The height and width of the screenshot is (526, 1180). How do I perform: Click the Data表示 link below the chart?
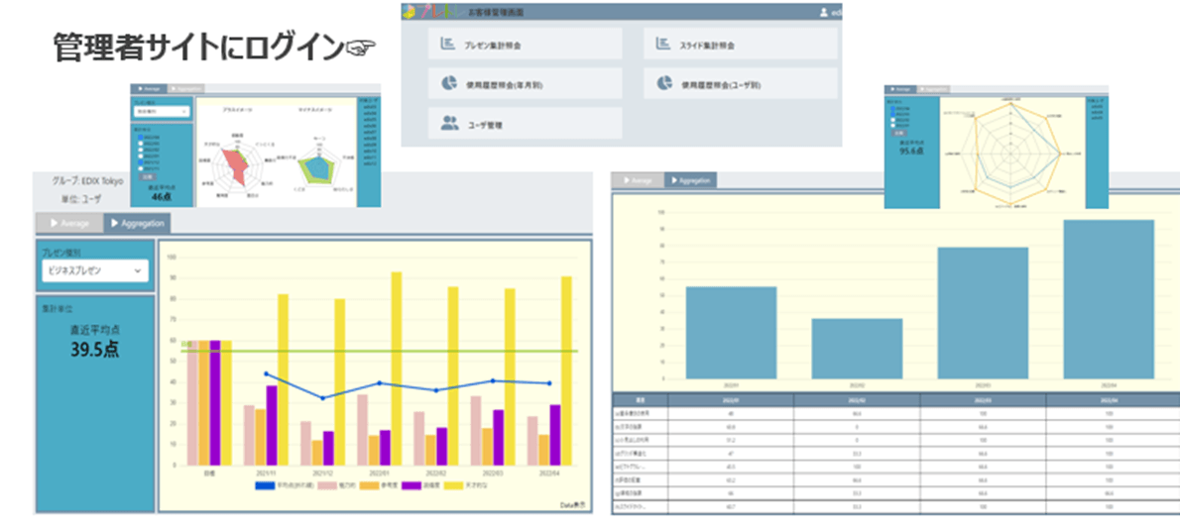(573, 504)
